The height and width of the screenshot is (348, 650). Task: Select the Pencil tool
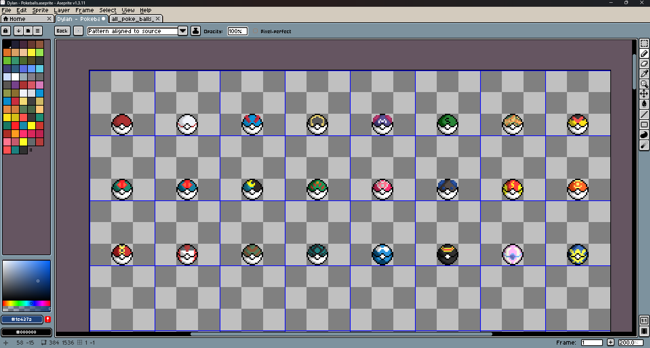click(x=644, y=53)
